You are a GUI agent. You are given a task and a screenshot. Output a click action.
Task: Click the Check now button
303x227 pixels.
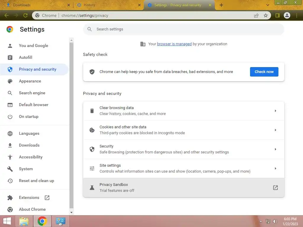[264, 72]
